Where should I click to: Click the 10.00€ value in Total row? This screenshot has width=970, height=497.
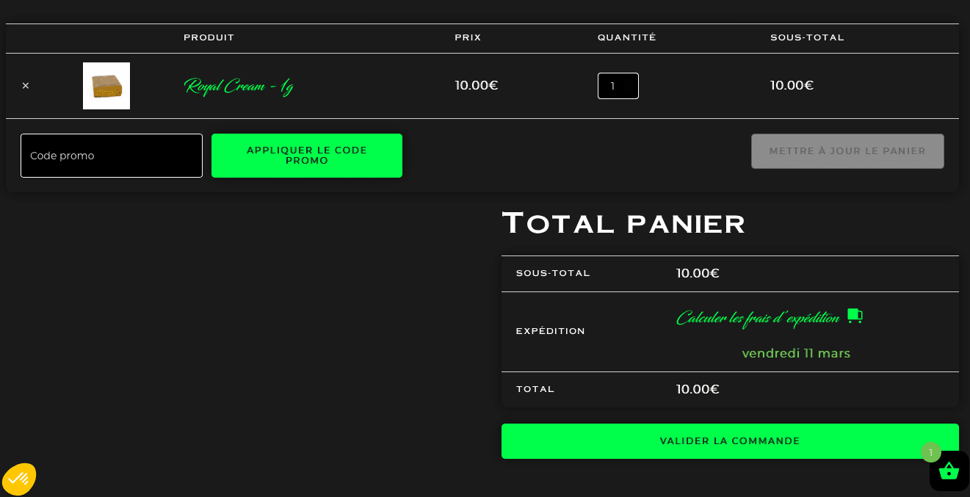(698, 390)
